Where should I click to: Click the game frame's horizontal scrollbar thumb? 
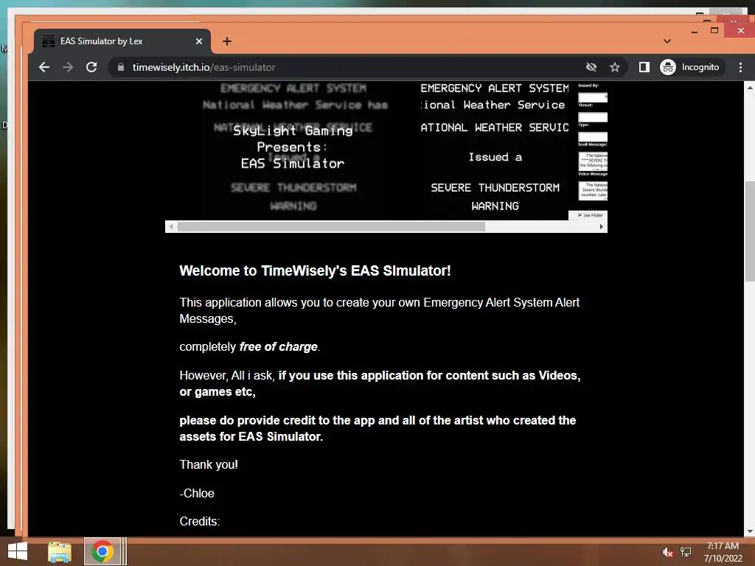click(x=331, y=227)
